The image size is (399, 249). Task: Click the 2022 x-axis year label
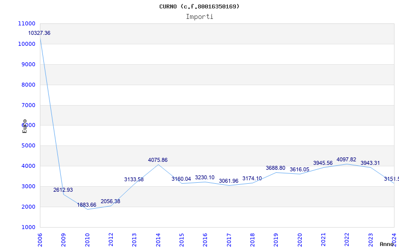pos(347,240)
